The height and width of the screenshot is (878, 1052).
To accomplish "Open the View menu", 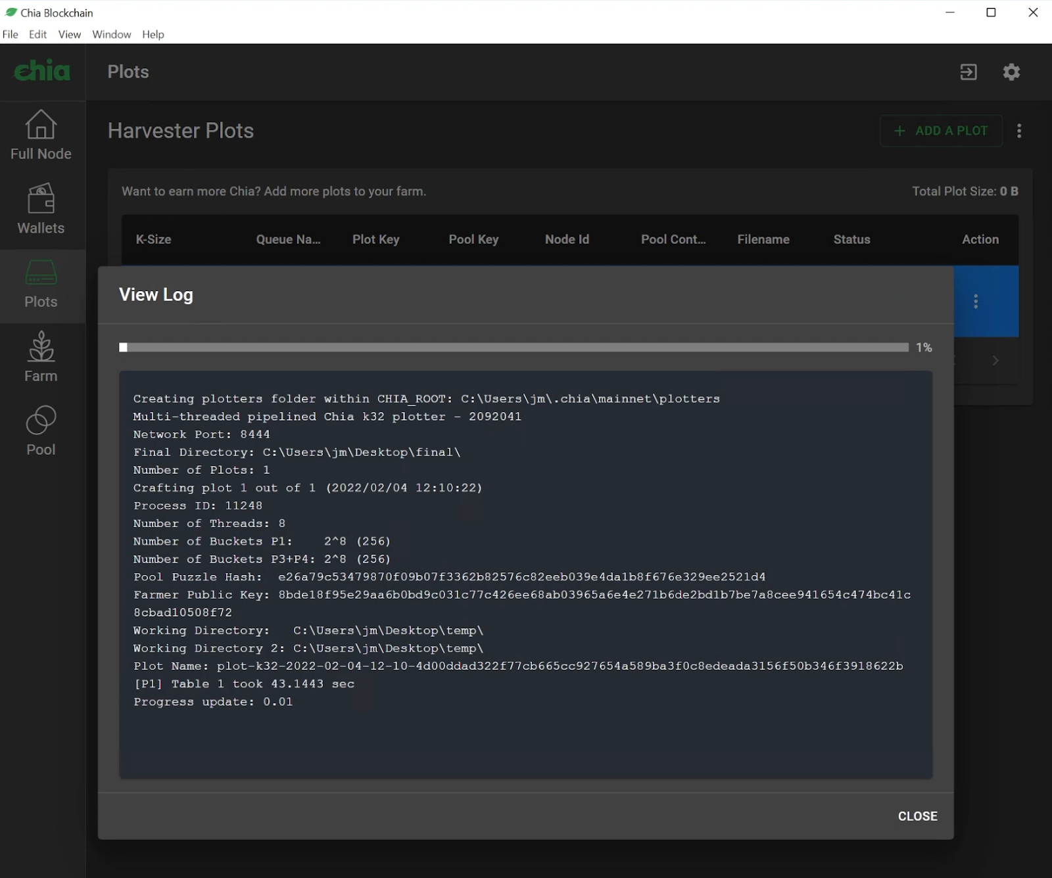I will (69, 34).
